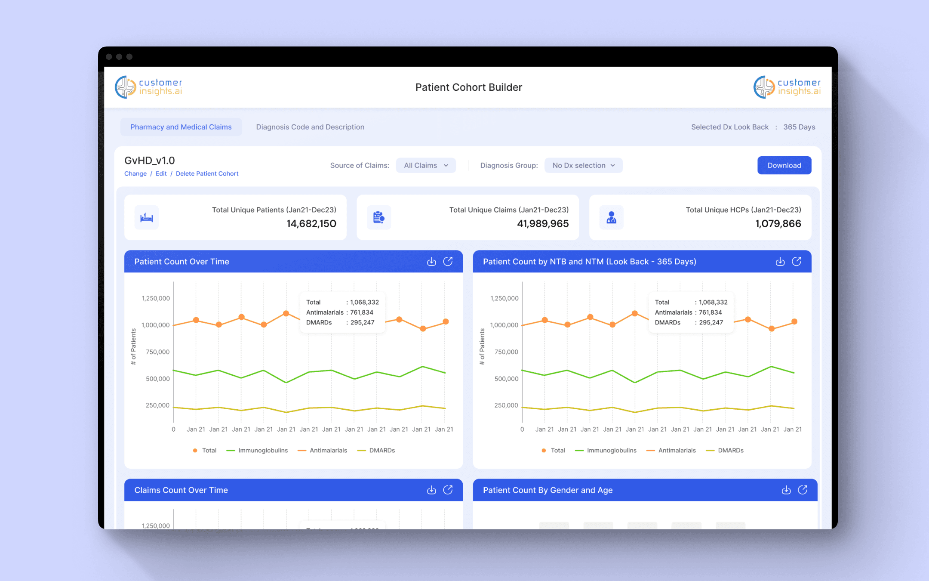
Task: Expand the NTB and NTM chart panel
Action: (x=797, y=262)
